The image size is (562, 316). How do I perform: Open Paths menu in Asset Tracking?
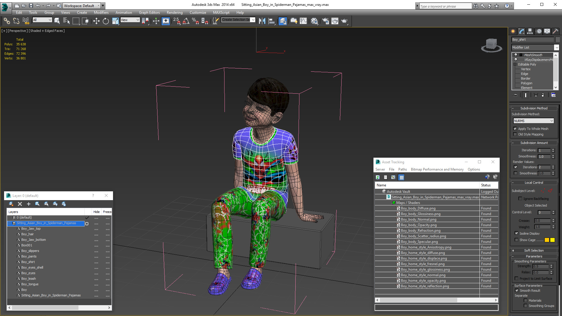pos(402,169)
